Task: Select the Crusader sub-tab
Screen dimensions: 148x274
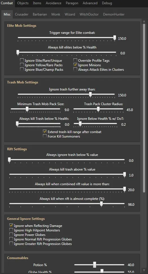Action: tap(21, 14)
